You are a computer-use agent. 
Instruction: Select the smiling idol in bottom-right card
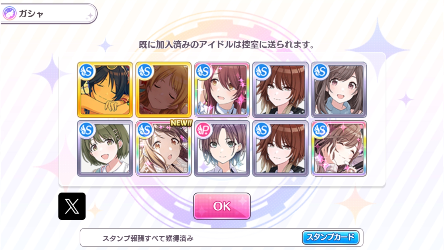(339, 148)
